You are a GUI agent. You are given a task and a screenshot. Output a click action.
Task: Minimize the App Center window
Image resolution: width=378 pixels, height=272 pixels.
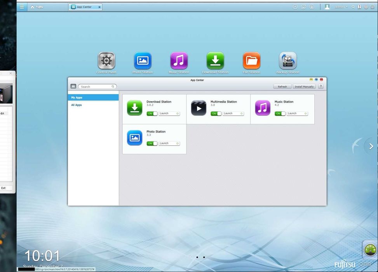[311, 80]
